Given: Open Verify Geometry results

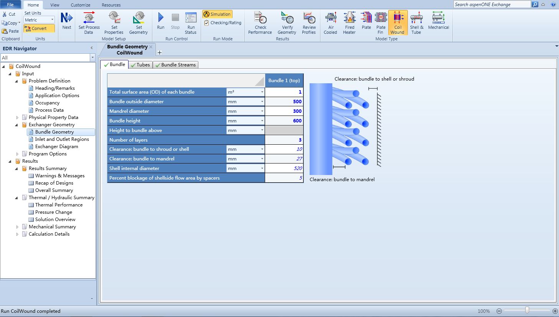Looking at the screenshot, I should [287, 23].
